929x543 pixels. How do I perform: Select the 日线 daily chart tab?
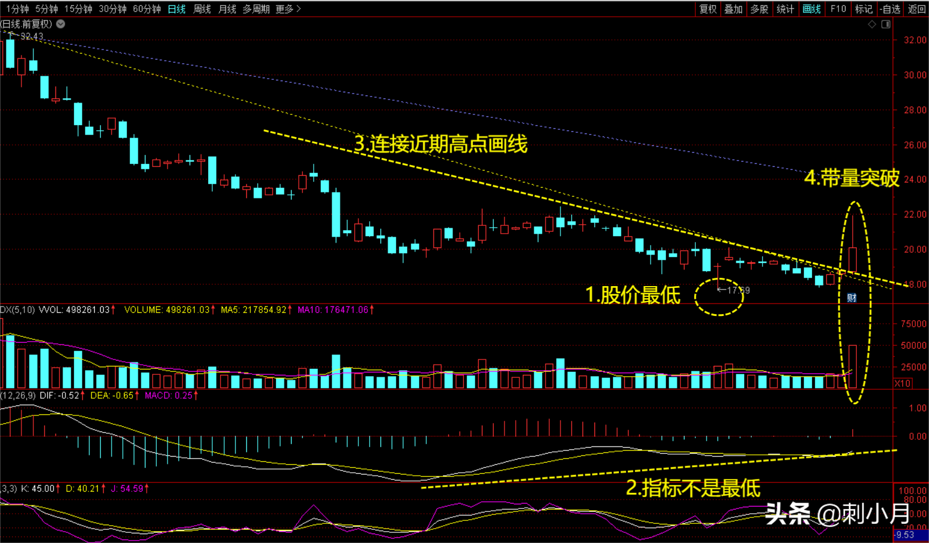point(176,9)
